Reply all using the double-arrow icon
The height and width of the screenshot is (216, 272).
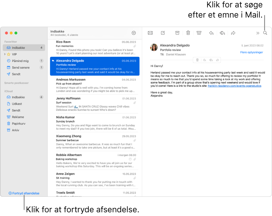click(222, 33)
